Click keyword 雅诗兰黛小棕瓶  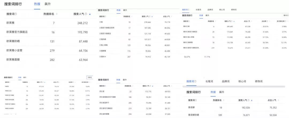pos(189,37)
